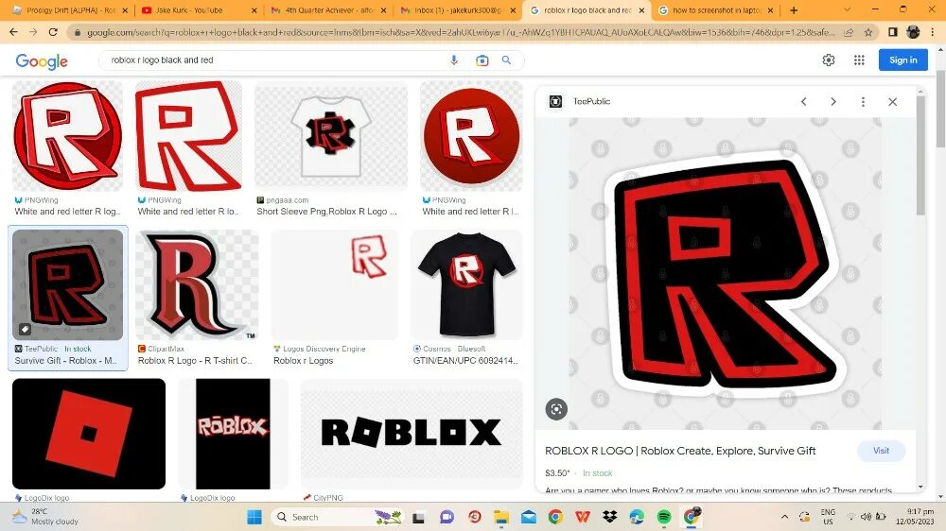Open the volume control in system tray
The height and width of the screenshot is (531, 946).
pos(866,517)
